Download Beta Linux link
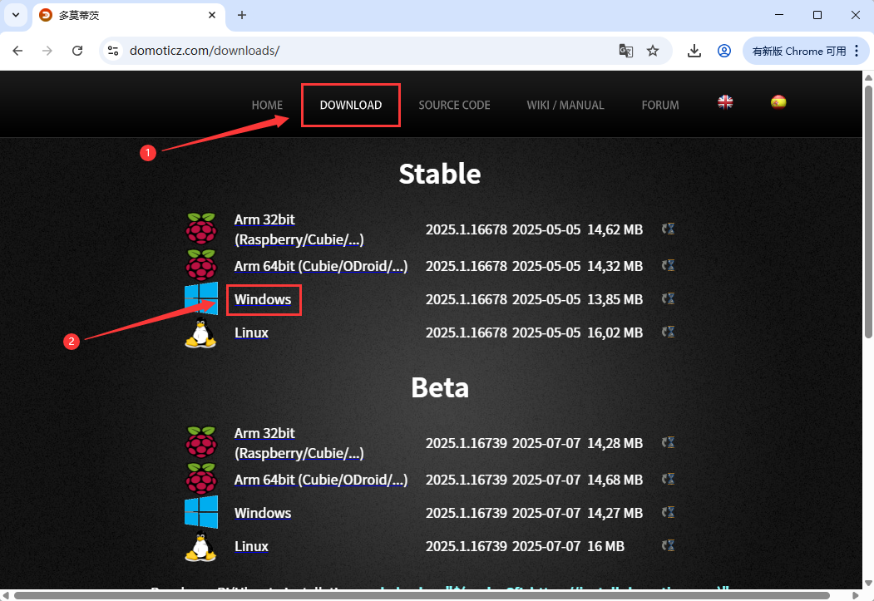Image resolution: width=874 pixels, height=601 pixels. (x=251, y=546)
